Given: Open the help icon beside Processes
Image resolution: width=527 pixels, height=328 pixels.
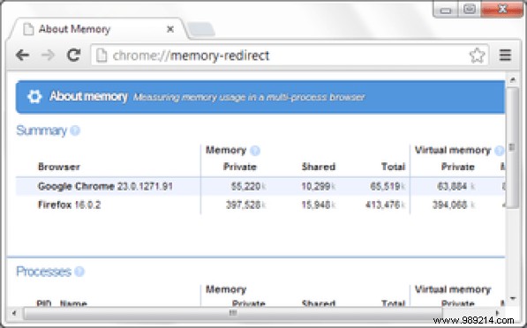Looking at the screenshot, I should 79,272.
